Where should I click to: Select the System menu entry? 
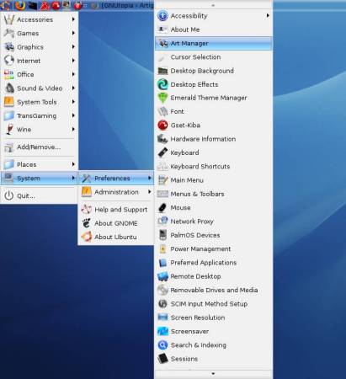tap(40, 179)
